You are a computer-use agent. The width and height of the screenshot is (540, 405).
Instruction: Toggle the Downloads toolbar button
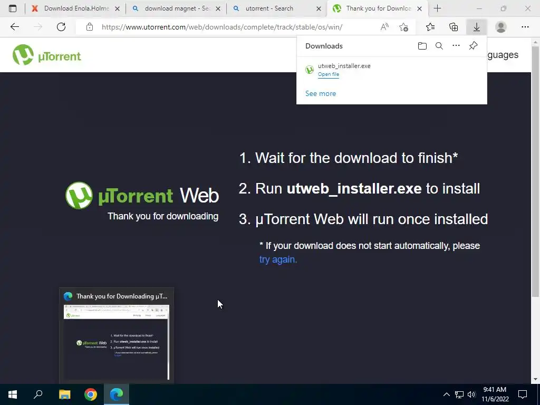coord(476,27)
